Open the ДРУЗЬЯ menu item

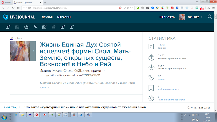(x=47, y=17)
